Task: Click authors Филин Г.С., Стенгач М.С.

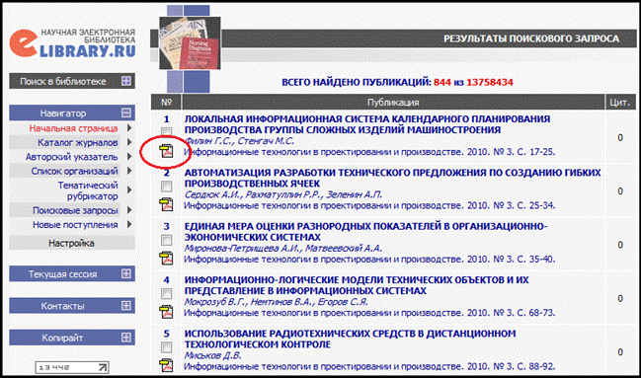Action: (239, 141)
